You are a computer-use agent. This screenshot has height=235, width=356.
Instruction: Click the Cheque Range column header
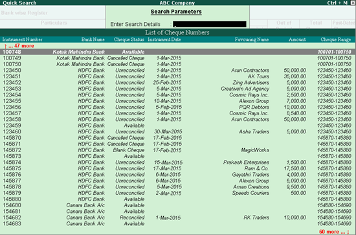(x=335, y=39)
